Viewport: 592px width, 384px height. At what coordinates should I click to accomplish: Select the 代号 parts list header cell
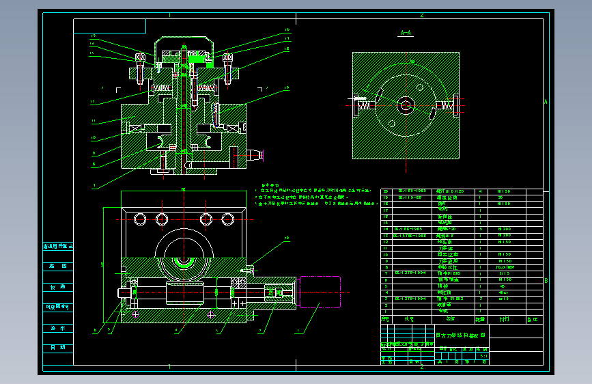click(x=412, y=319)
